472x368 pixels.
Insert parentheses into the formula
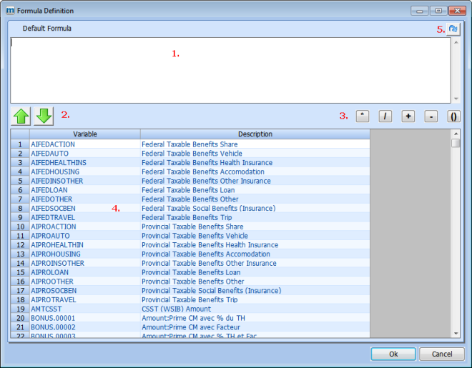coord(453,116)
